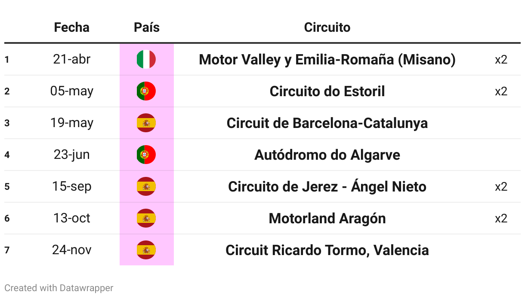Click Circuit Ricardo Tormo, Valencia

tap(327, 250)
